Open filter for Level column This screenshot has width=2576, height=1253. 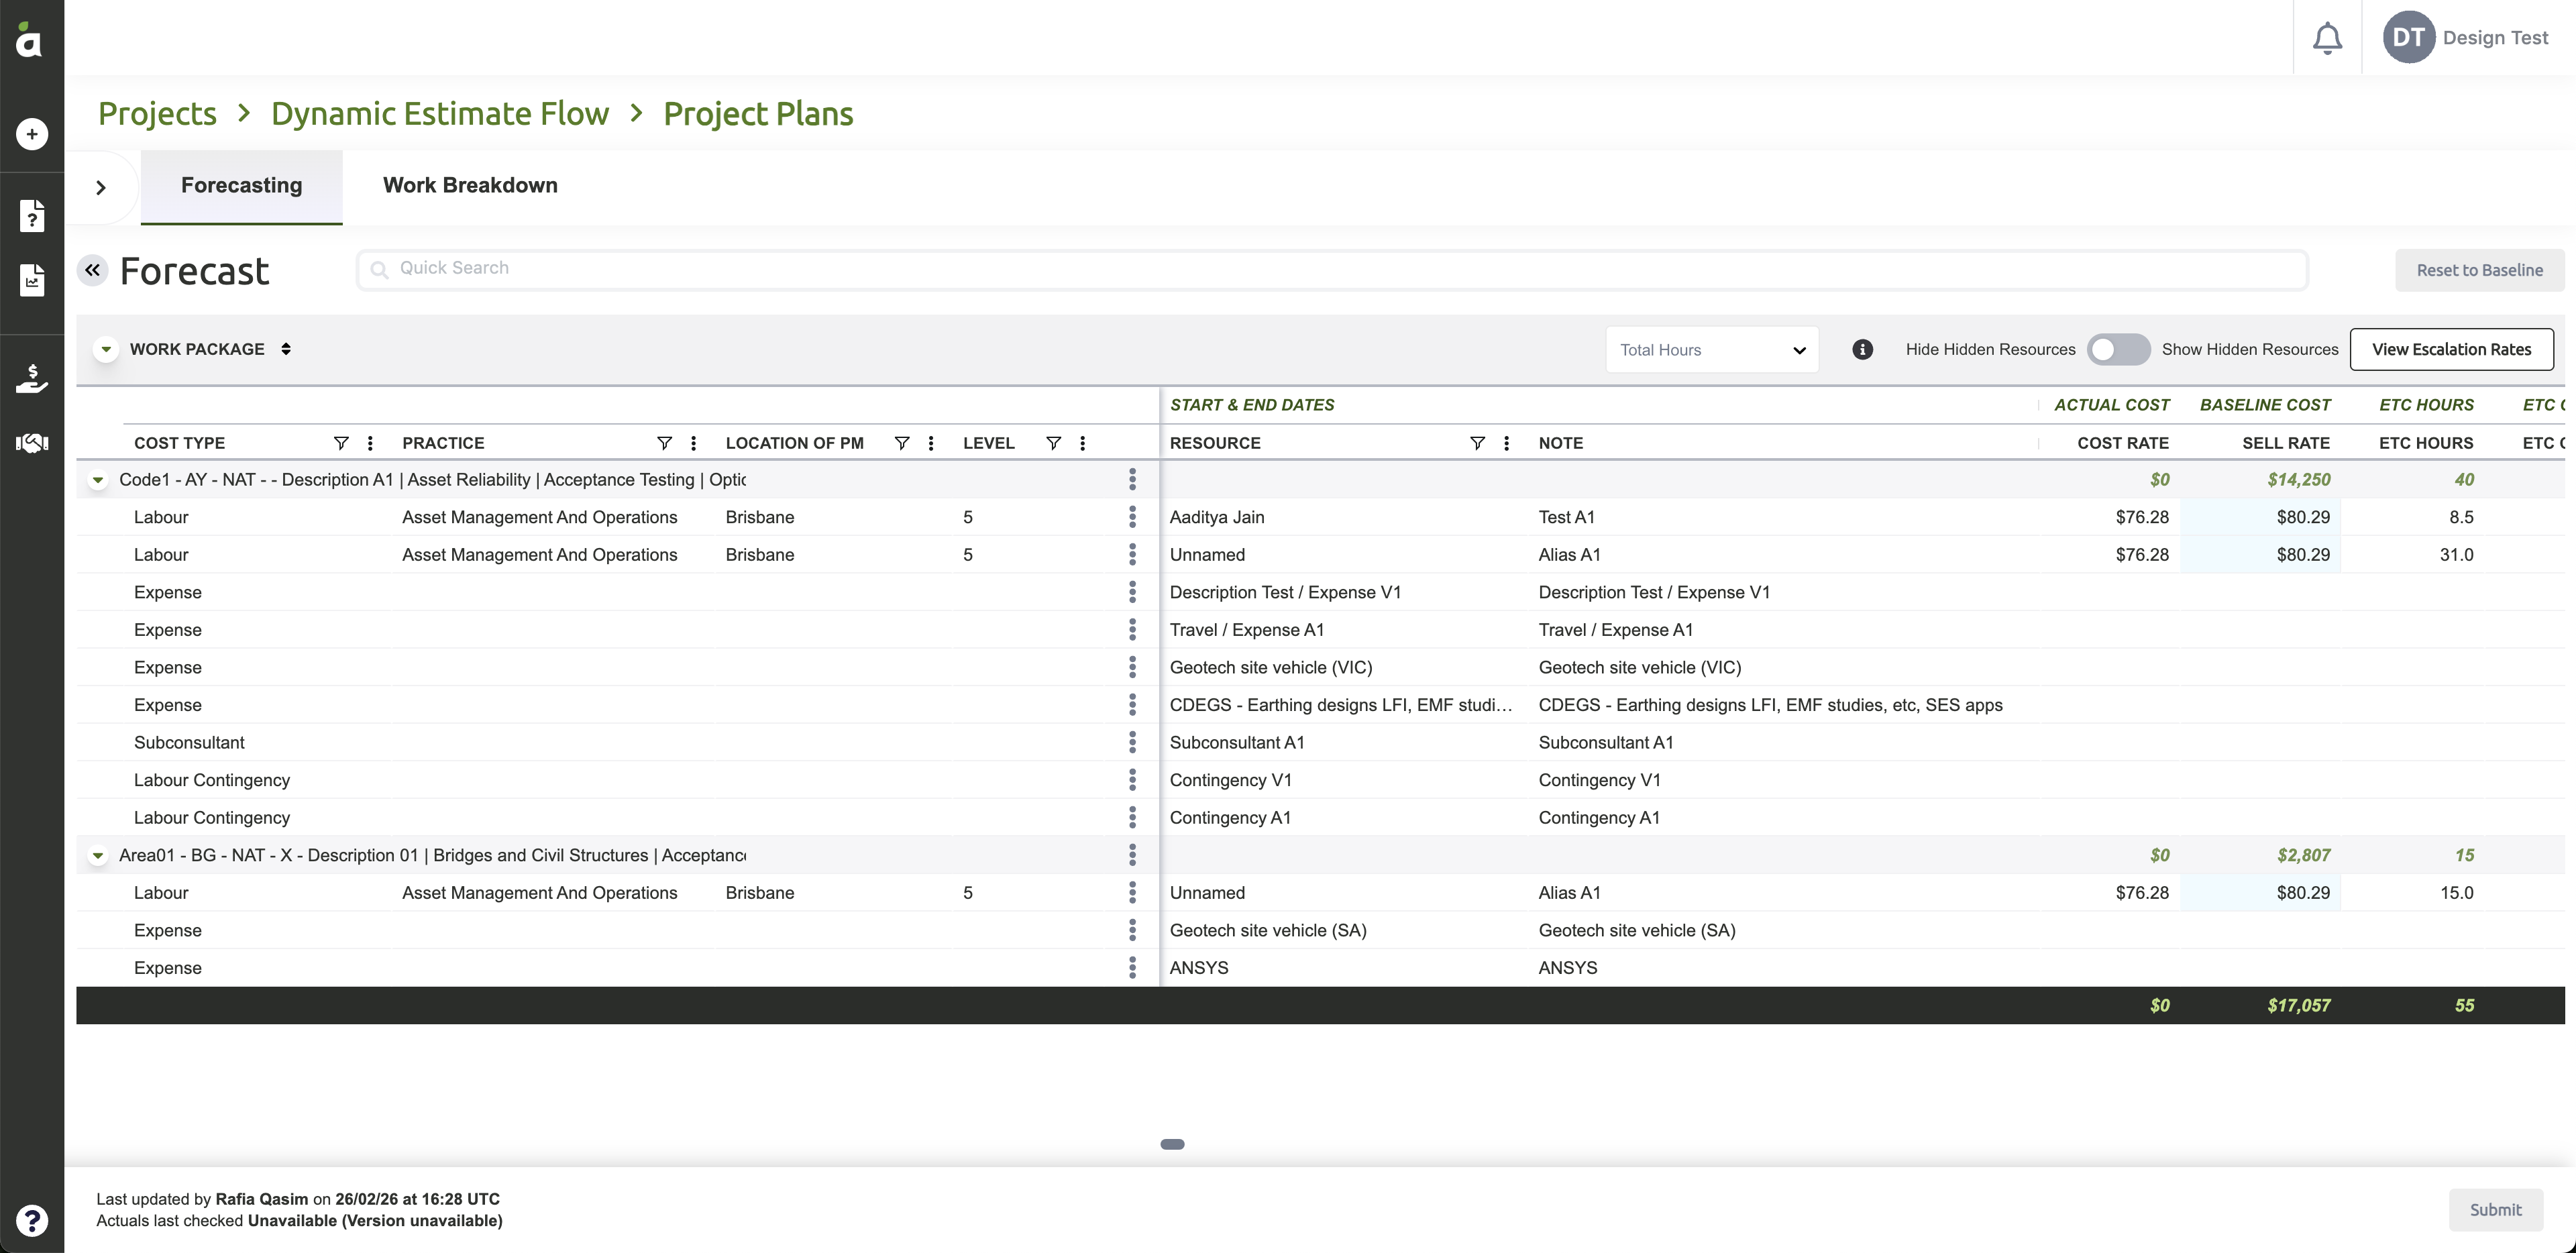(x=1053, y=443)
